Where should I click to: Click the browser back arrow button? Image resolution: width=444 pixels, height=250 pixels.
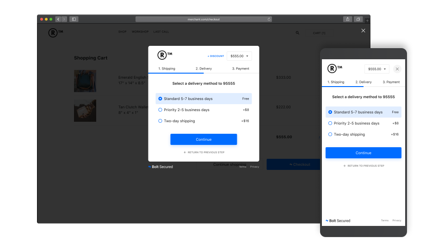[x=58, y=19]
